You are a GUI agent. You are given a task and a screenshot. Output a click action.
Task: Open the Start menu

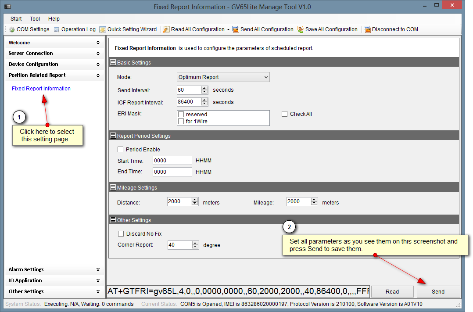[x=16, y=19]
